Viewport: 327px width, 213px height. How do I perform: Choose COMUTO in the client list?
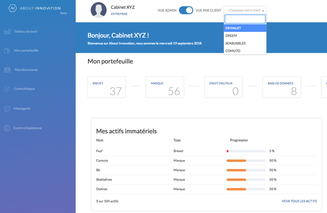[245, 51]
